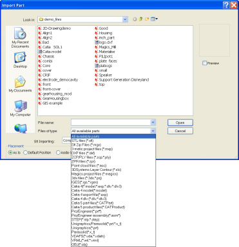Click the icon beside Speaker file
Viewport: 239px width, 247px height.
(97, 75)
